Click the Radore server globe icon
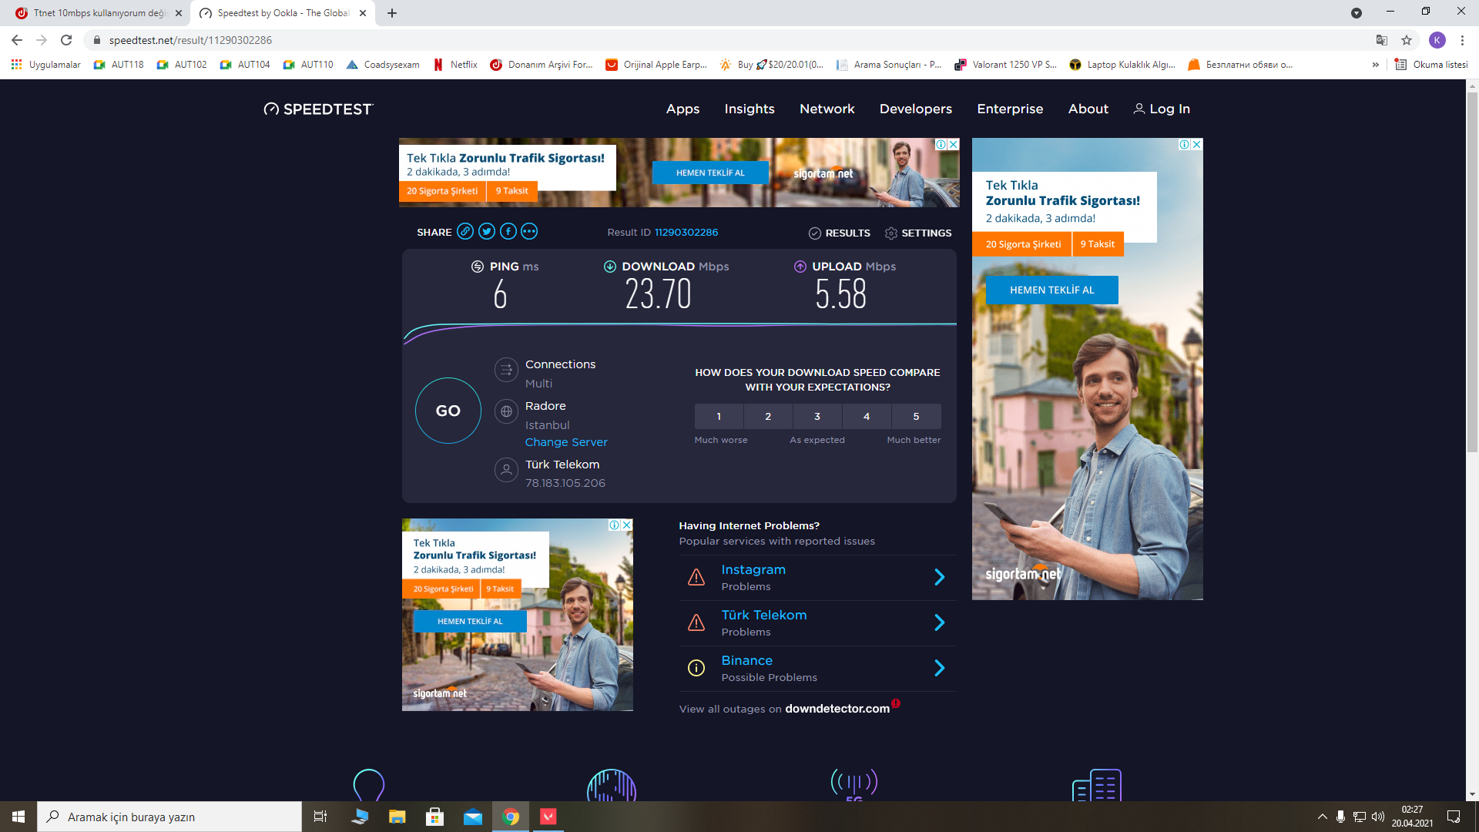This screenshot has width=1479, height=832. pyautogui.click(x=506, y=411)
